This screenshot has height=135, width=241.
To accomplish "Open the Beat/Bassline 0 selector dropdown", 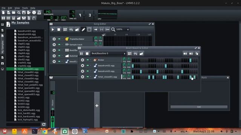I will tap(108, 54).
